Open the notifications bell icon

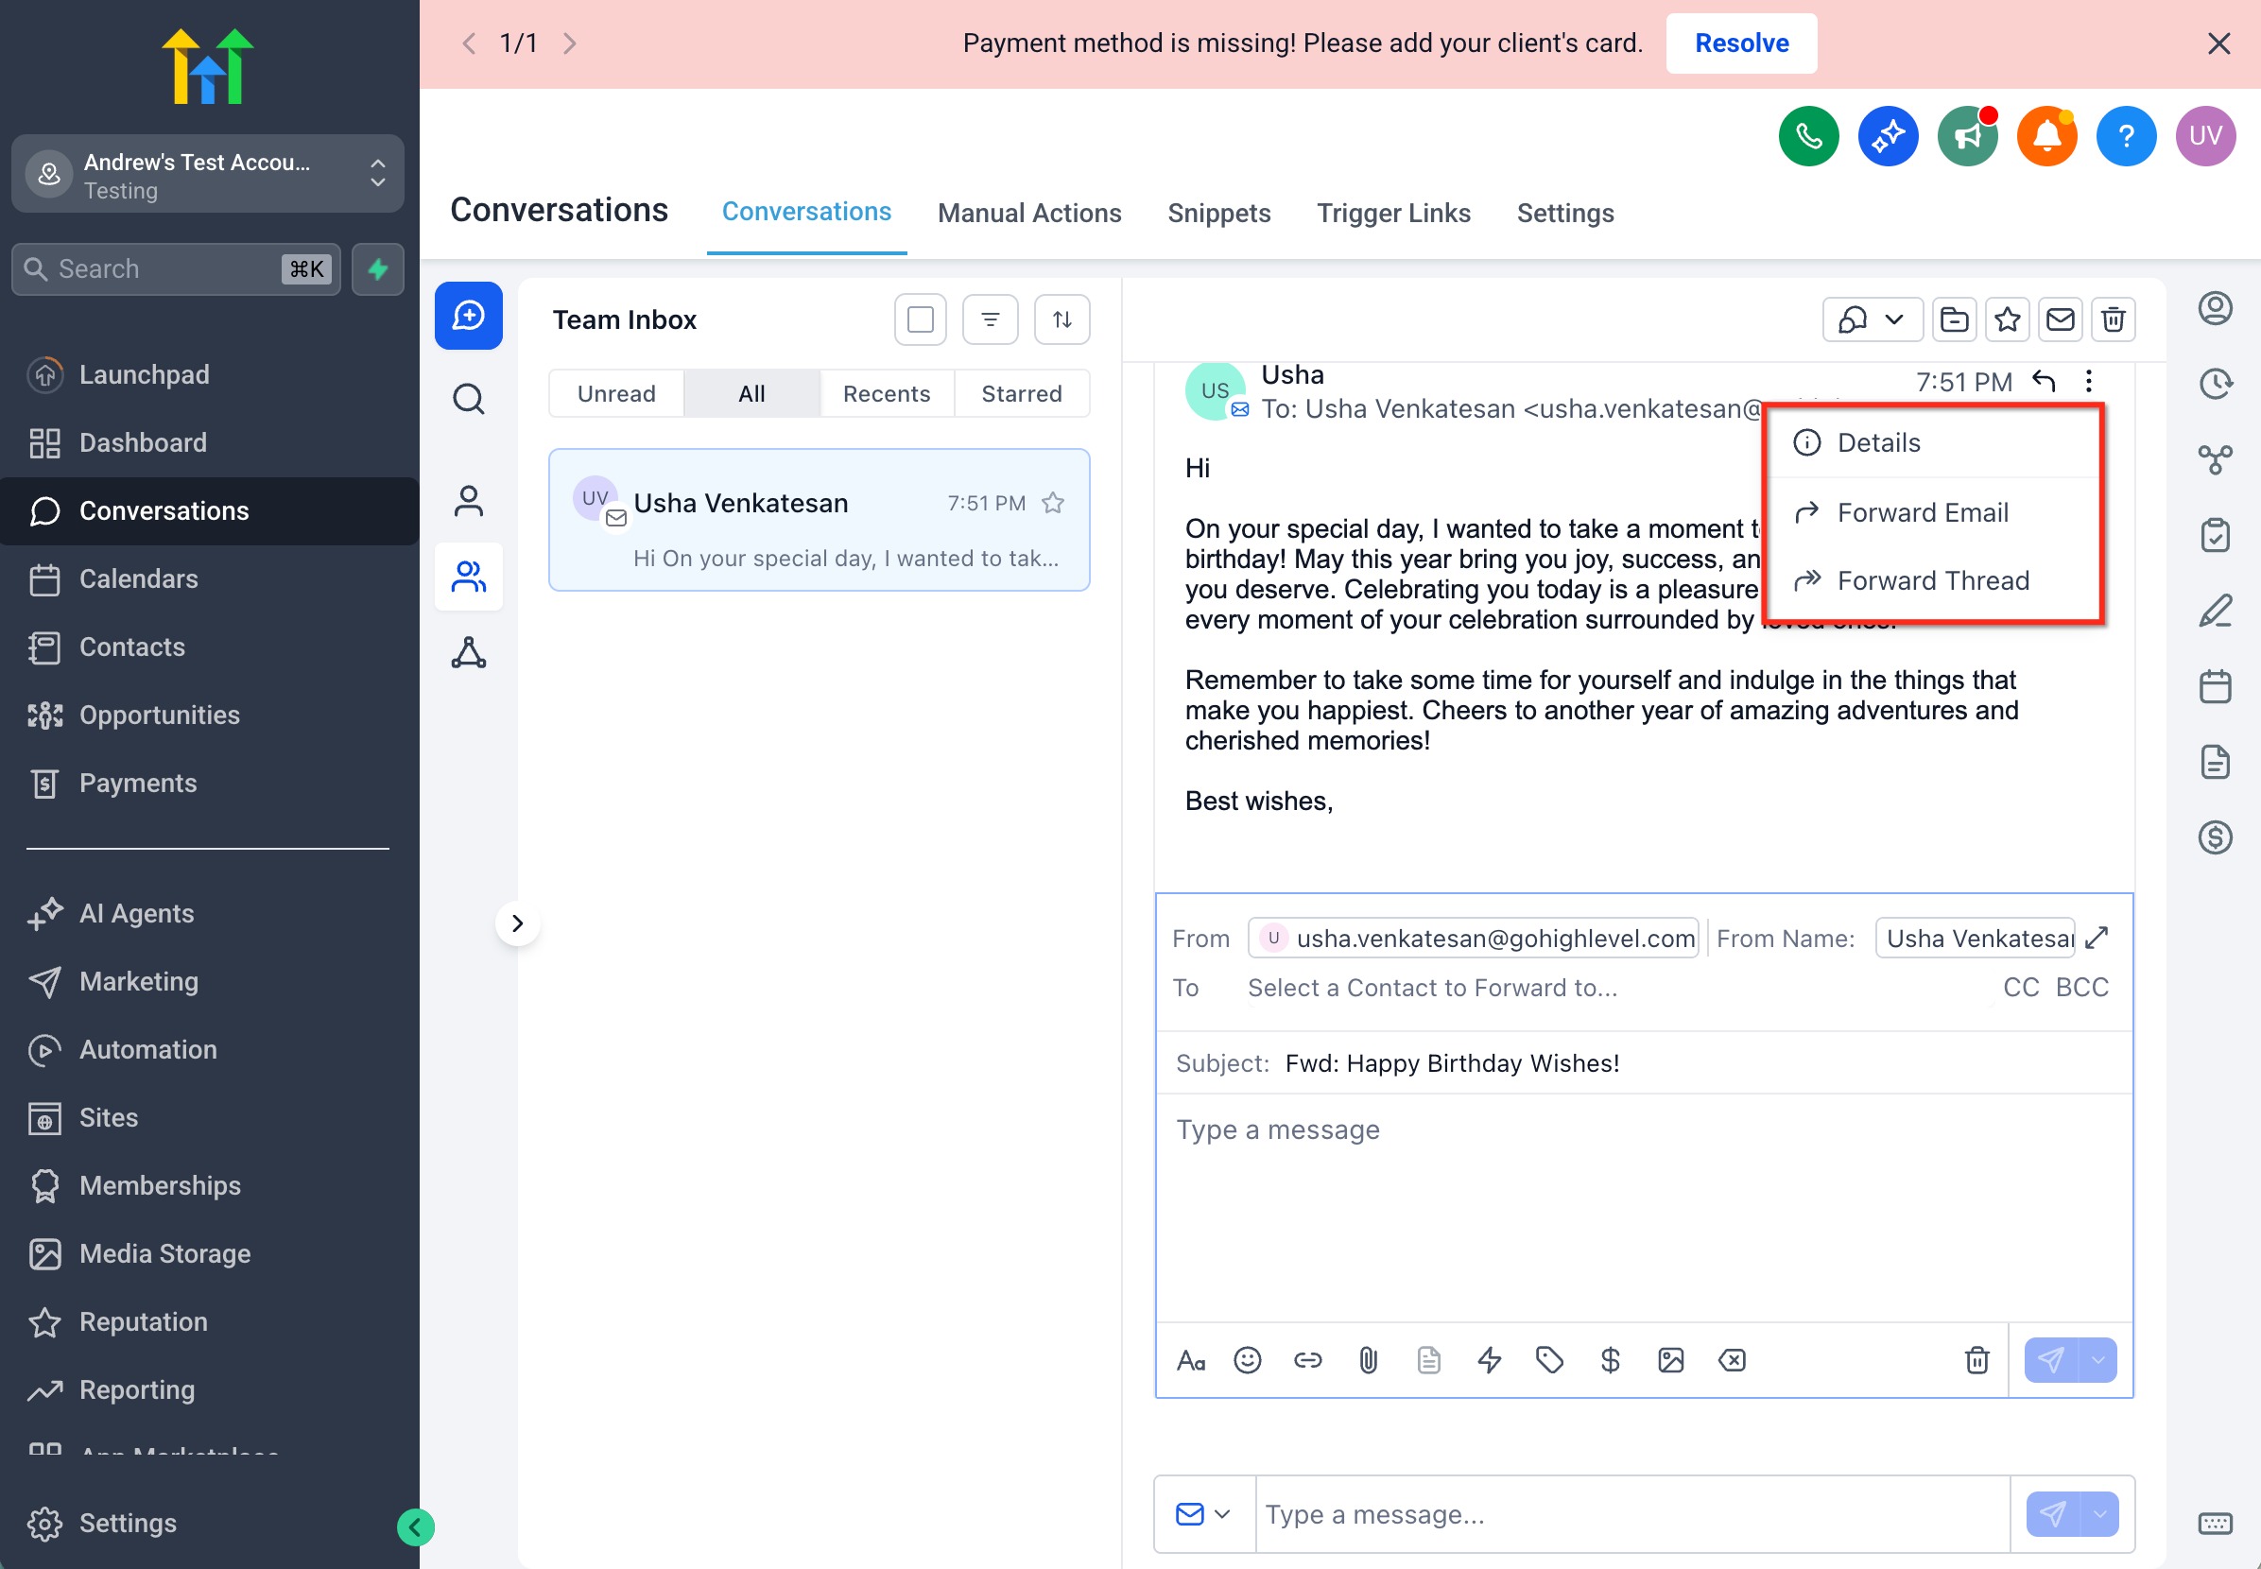[x=2045, y=136]
